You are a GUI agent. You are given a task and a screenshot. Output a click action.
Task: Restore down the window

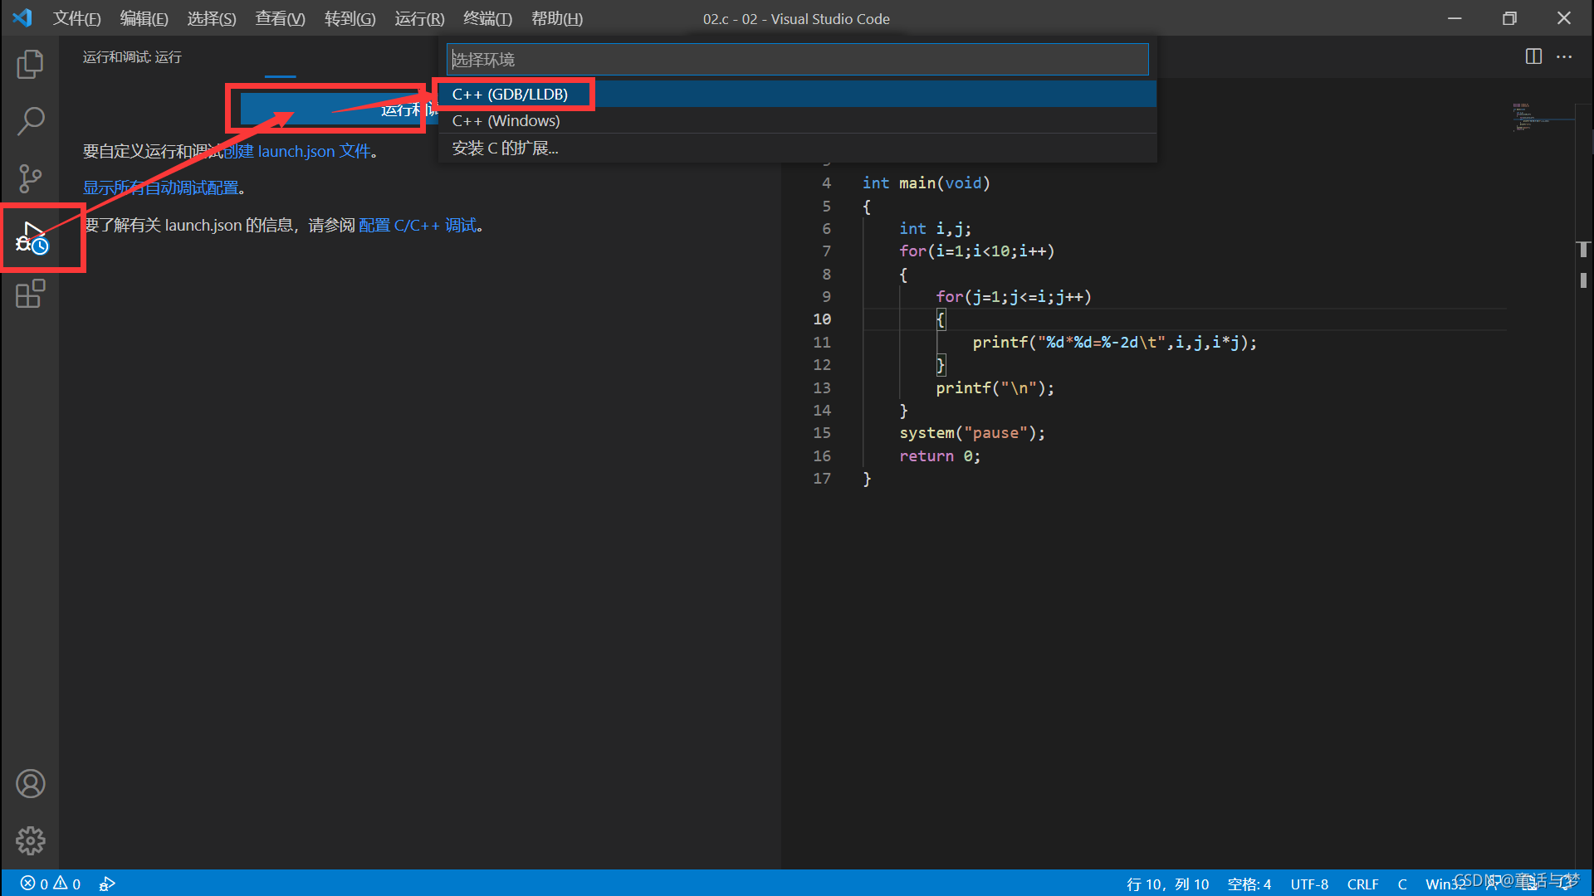point(1509,18)
